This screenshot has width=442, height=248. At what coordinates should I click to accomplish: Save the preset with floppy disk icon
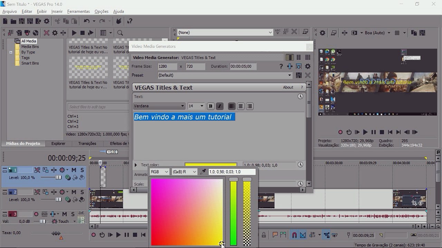point(299,75)
